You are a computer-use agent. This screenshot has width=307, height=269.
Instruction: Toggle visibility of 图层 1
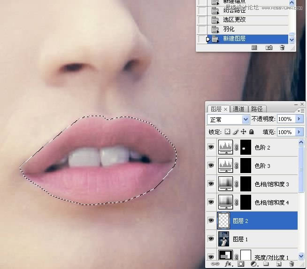click(211, 239)
